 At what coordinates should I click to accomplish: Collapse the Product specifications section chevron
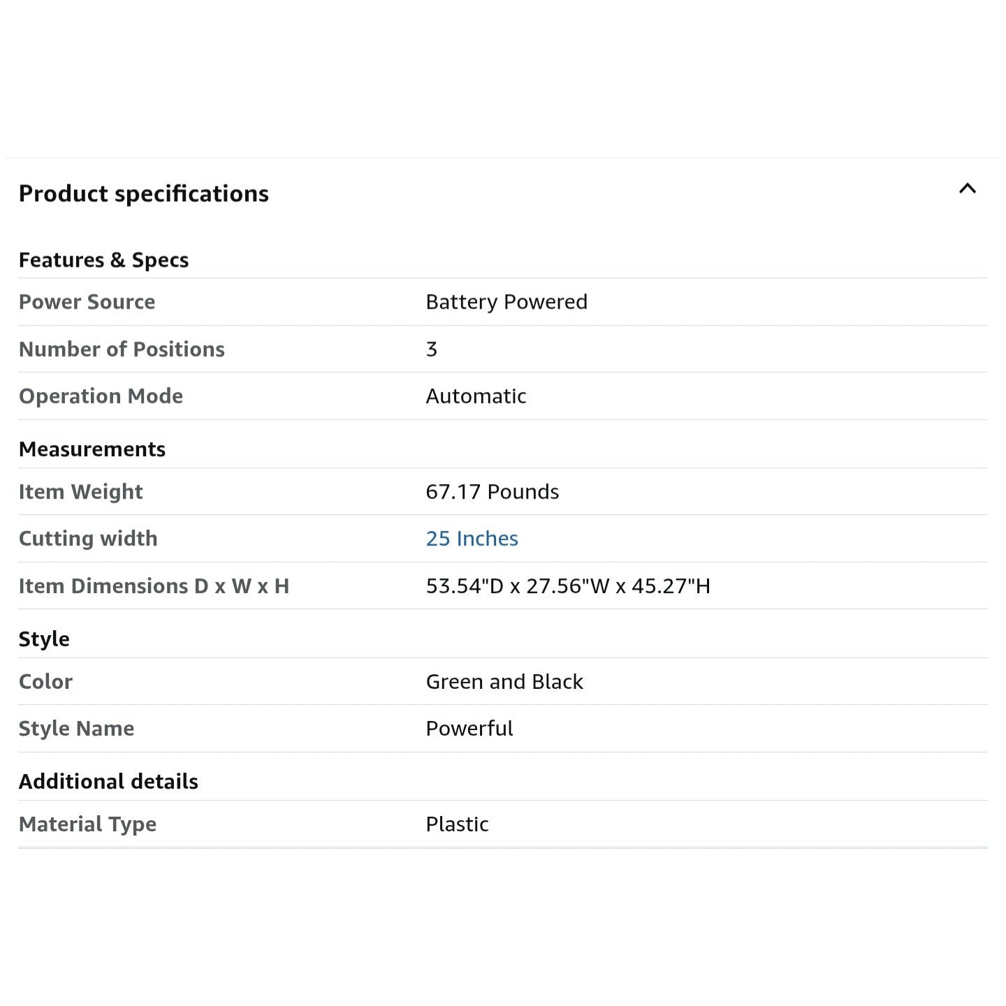click(x=967, y=189)
